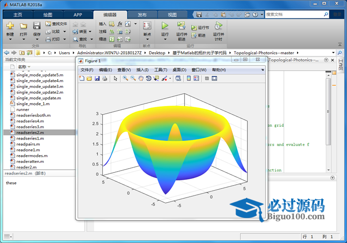
Task: Expand the Save (保存) dropdown arrow
Action: (x=37, y=39)
